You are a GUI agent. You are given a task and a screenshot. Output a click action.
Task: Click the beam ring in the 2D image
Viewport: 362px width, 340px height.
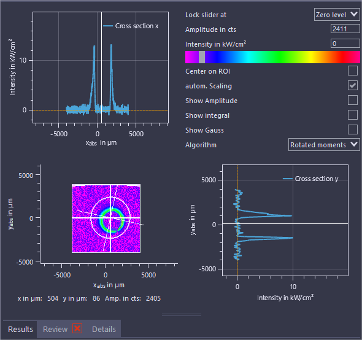tap(112, 220)
